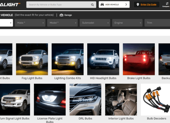Open the Fog Light Bulbs thumbnail
Viewport: 170px width, 123px height.
click(32, 59)
